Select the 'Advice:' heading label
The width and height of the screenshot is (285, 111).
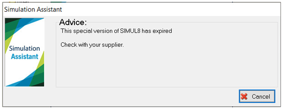73,22
